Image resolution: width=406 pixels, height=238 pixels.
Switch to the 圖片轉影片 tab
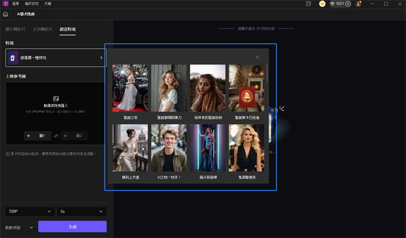[15, 29]
